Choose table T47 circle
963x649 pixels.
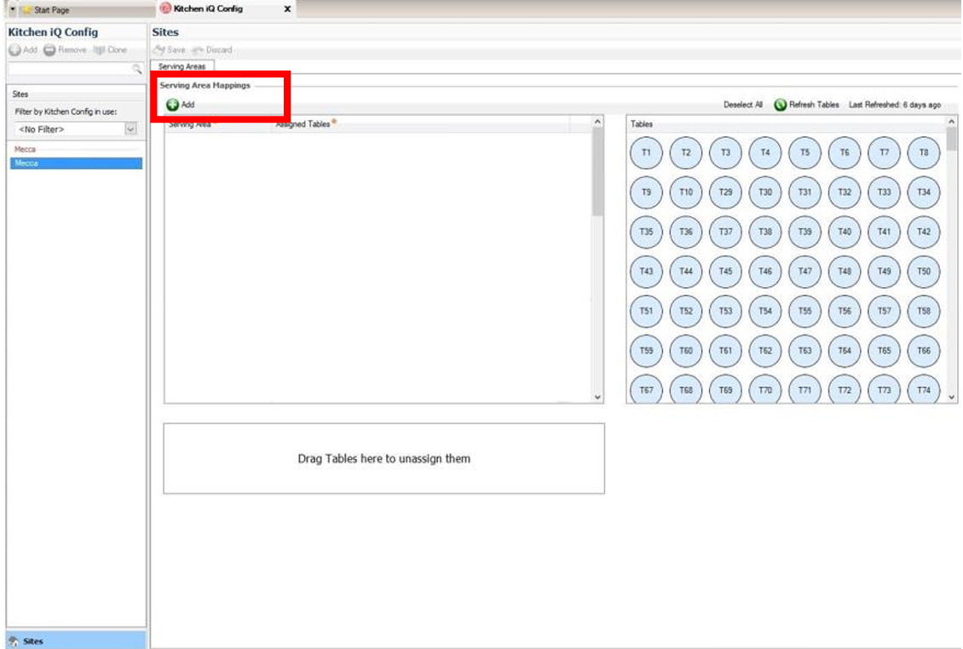coord(804,272)
